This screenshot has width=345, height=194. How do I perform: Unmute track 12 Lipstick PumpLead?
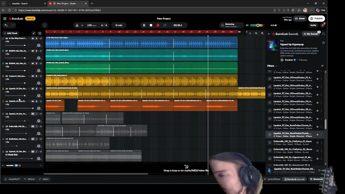click(x=33, y=114)
